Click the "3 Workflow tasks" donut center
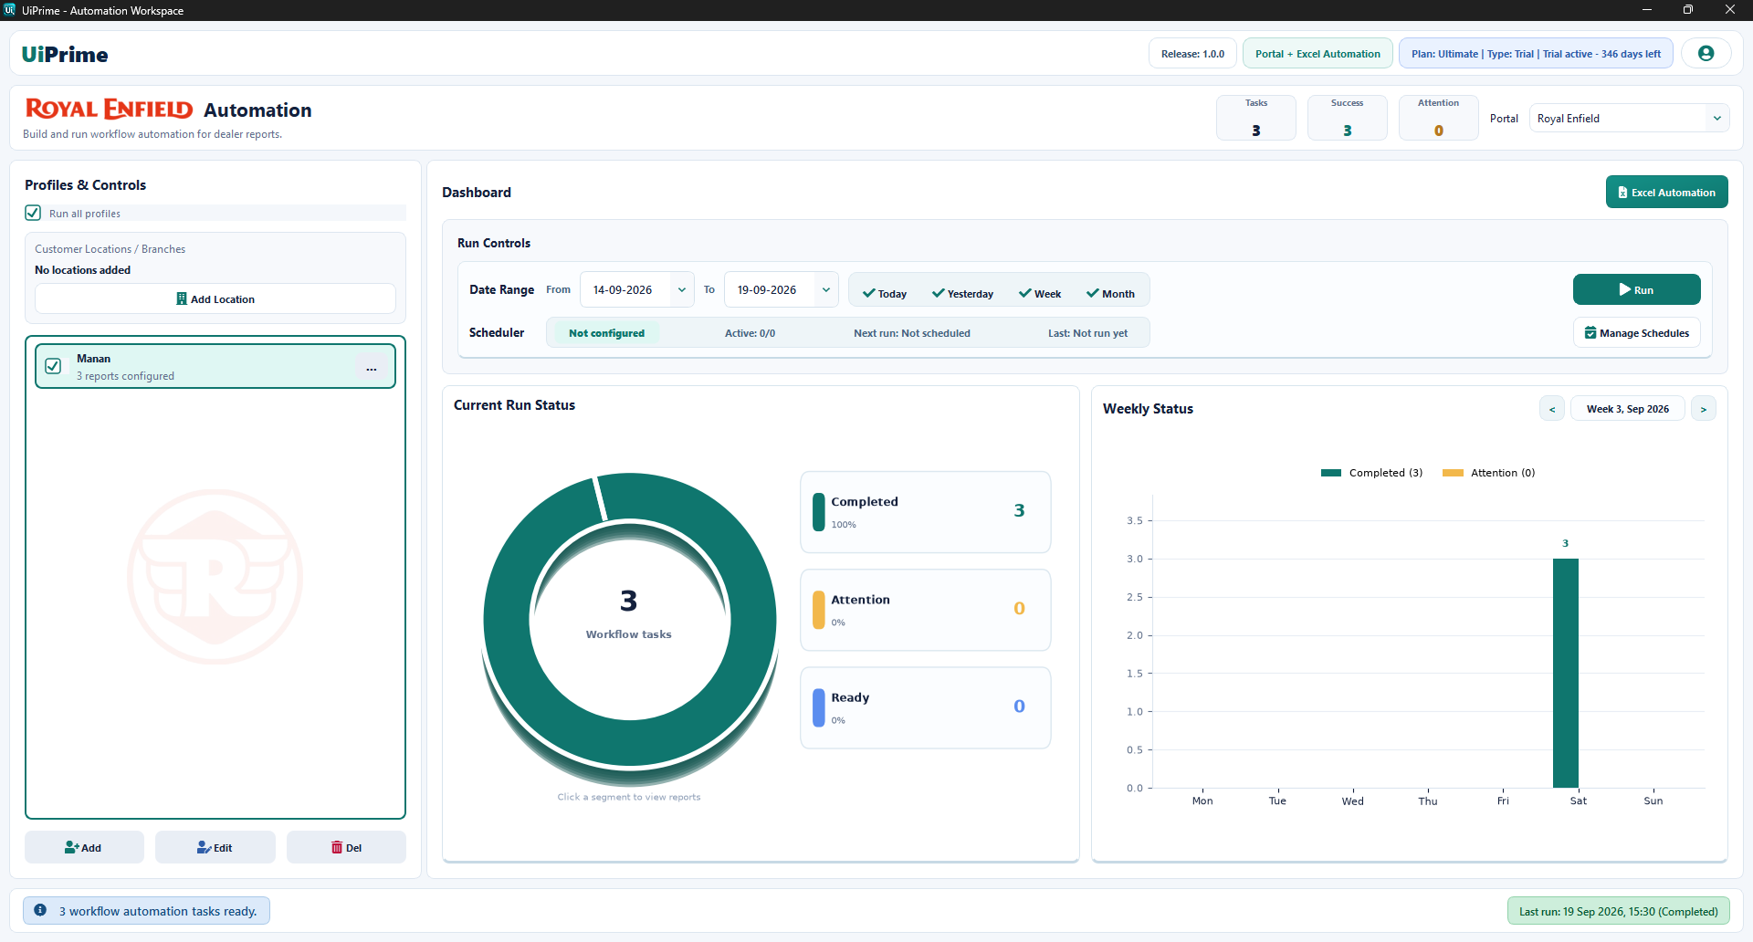The height and width of the screenshot is (942, 1753). click(629, 613)
